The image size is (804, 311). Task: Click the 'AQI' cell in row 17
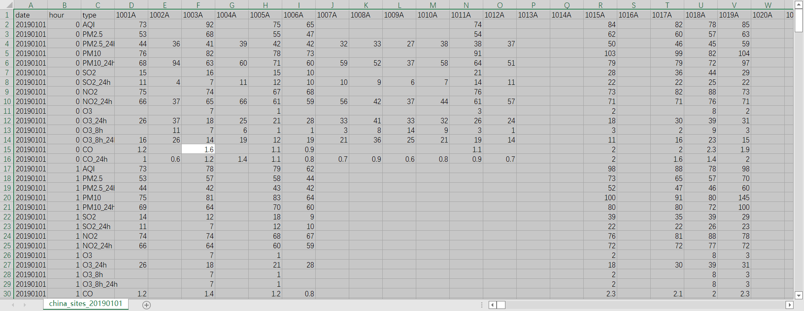98,168
